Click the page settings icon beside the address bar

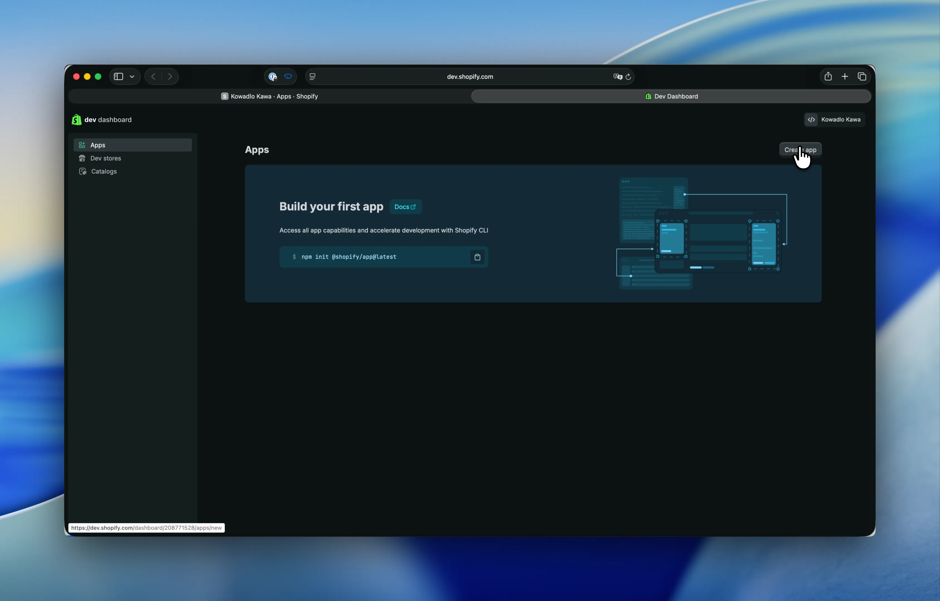[312, 77]
